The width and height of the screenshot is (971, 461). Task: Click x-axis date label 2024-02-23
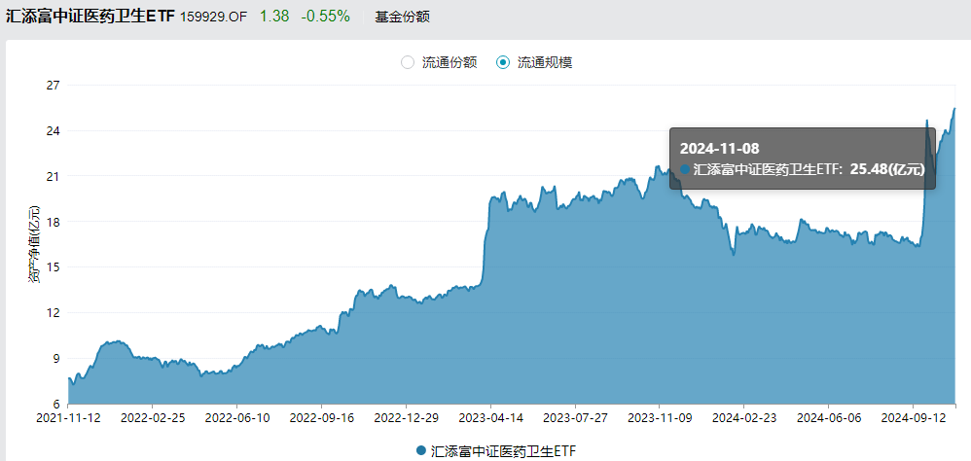tap(743, 417)
